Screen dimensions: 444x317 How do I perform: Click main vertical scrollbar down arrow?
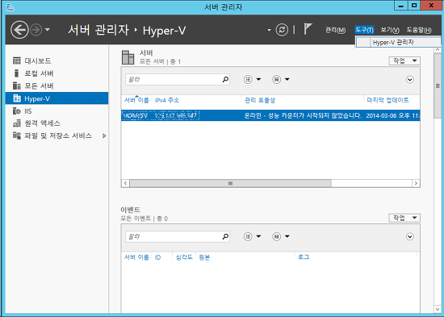(x=438, y=310)
